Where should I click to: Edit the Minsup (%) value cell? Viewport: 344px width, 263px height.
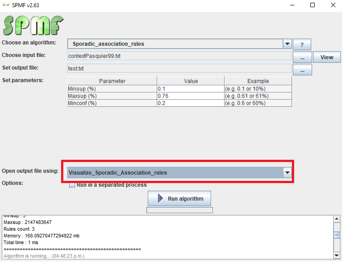click(190, 89)
